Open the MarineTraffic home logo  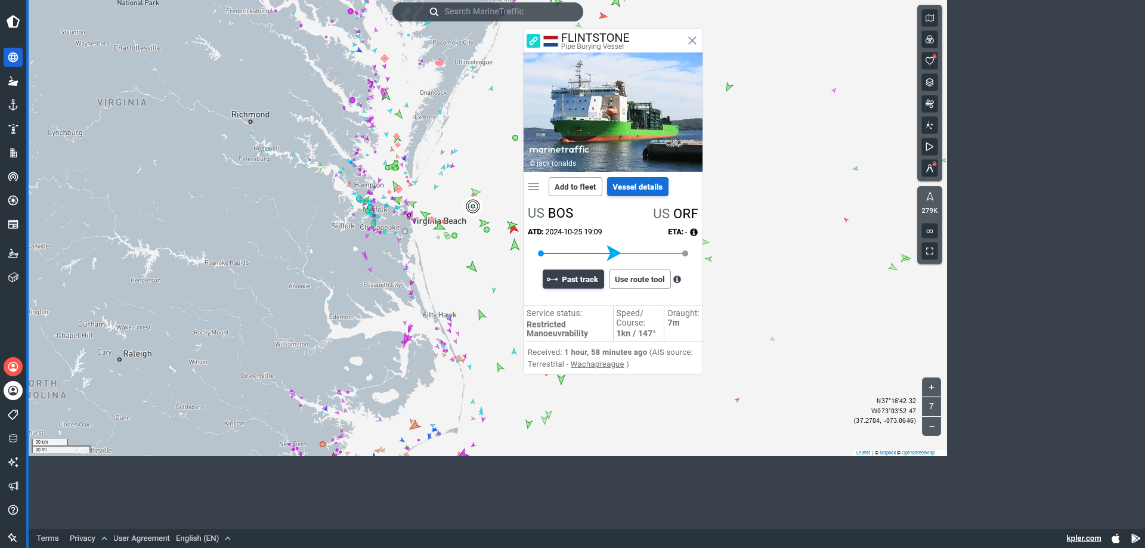pyautogui.click(x=13, y=22)
